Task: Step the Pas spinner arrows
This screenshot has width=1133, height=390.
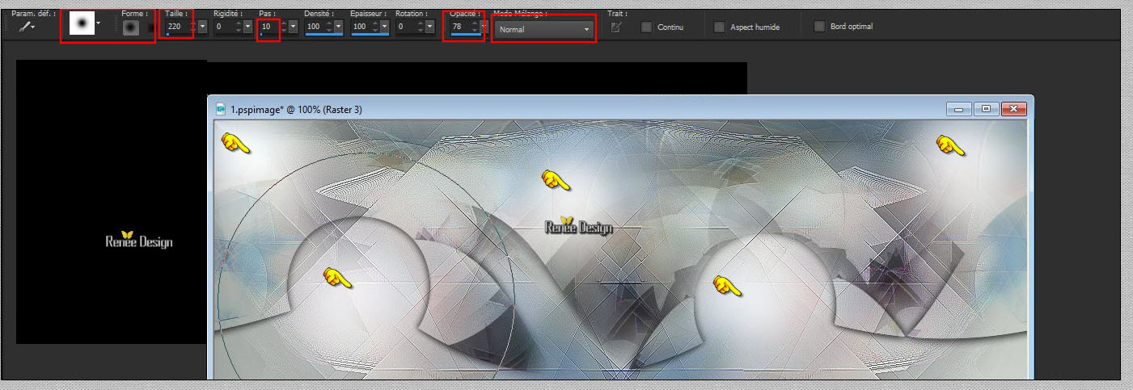Action: pyautogui.click(x=283, y=27)
